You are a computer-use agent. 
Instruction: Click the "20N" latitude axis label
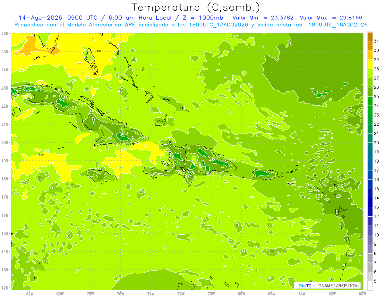pyautogui.click(x=5, y=142)
